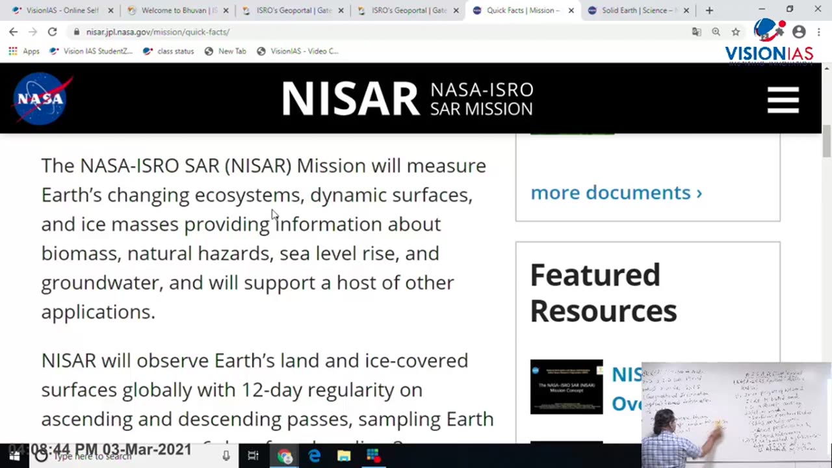Open the translate page icon
The image size is (832, 468).
click(697, 31)
